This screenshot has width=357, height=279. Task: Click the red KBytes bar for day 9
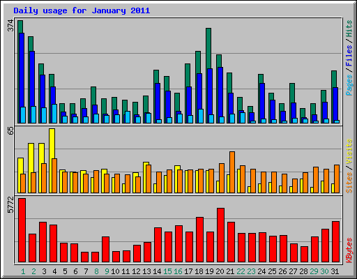tap(106, 249)
